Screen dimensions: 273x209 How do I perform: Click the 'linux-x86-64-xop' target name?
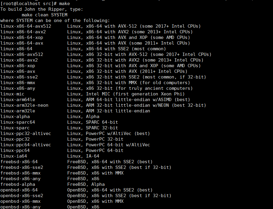point(22,37)
